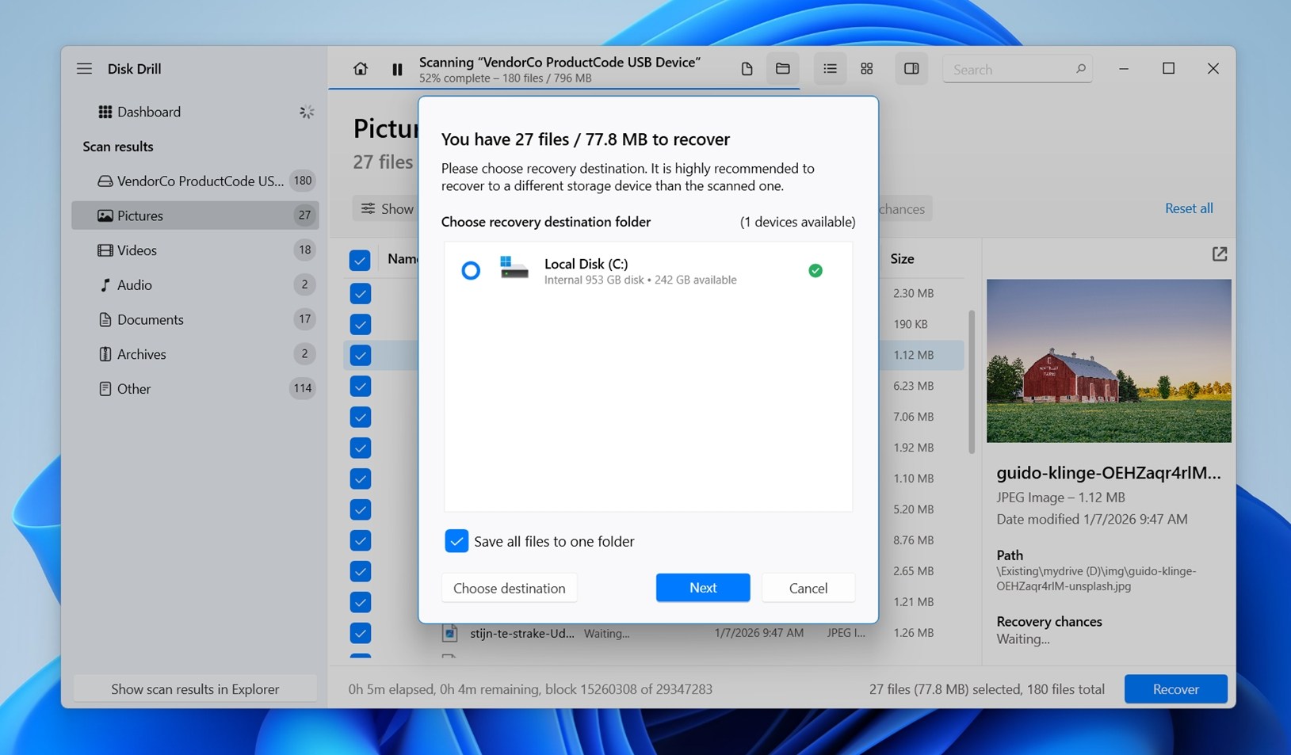The image size is (1291, 755).
Task: Uncheck Save all files to one folder
Action: click(456, 541)
